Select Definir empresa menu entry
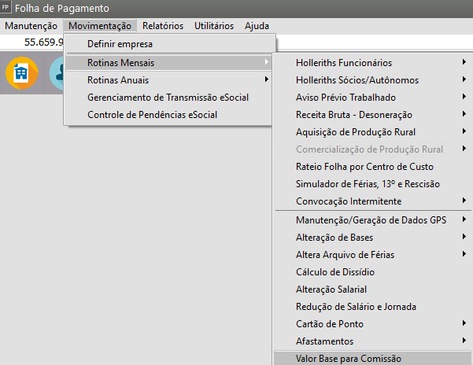 tap(120, 44)
